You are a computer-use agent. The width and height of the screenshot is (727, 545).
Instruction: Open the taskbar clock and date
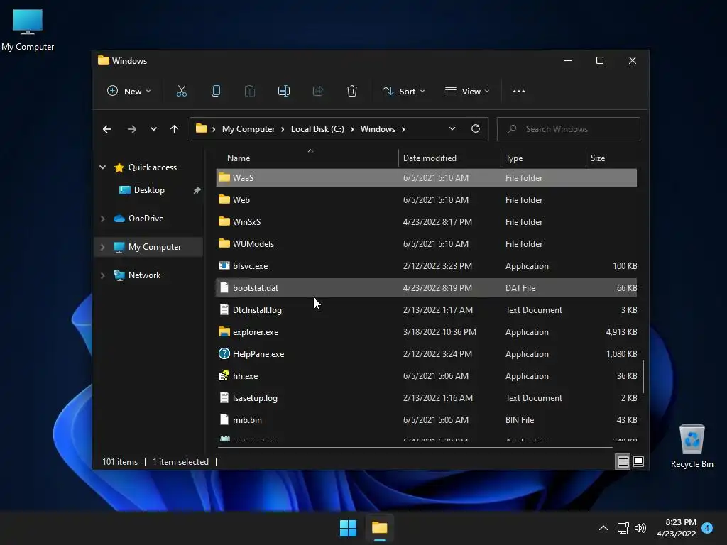pyautogui.click(x=677, y=528)
